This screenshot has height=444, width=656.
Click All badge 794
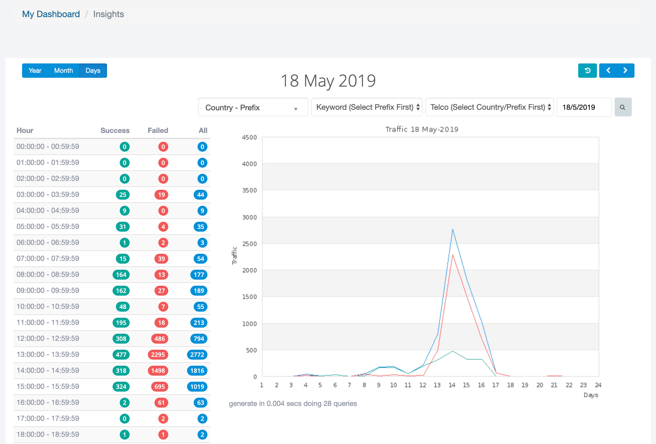pos(199,339)
